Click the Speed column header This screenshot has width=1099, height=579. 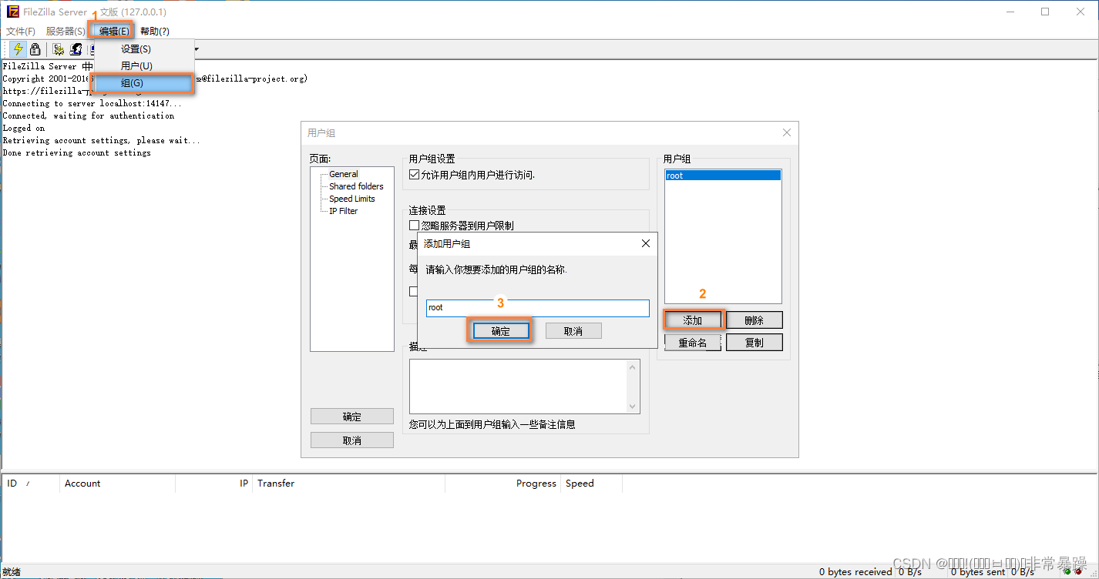coord(591,484)
